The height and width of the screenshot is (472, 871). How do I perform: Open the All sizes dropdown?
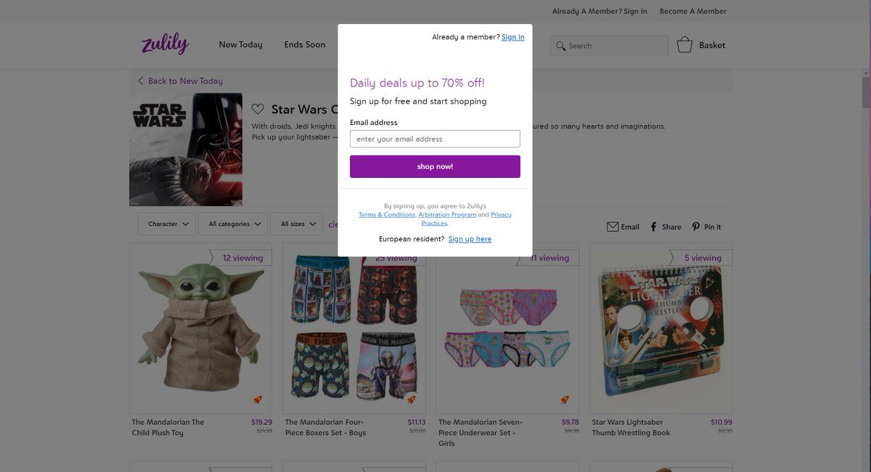pos(297,224)
